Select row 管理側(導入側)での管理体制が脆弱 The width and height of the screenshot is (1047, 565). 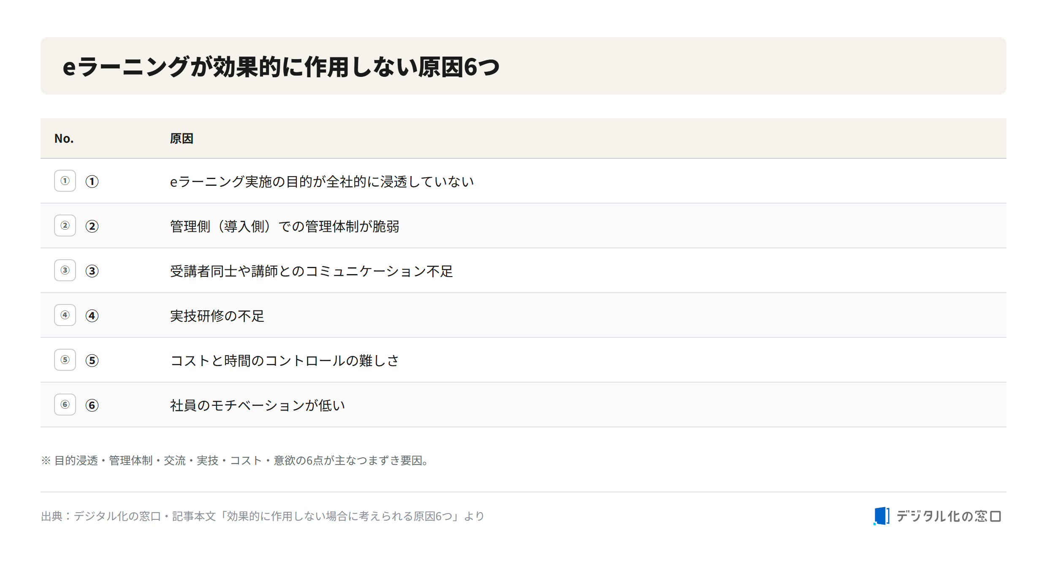coord(523,226)
